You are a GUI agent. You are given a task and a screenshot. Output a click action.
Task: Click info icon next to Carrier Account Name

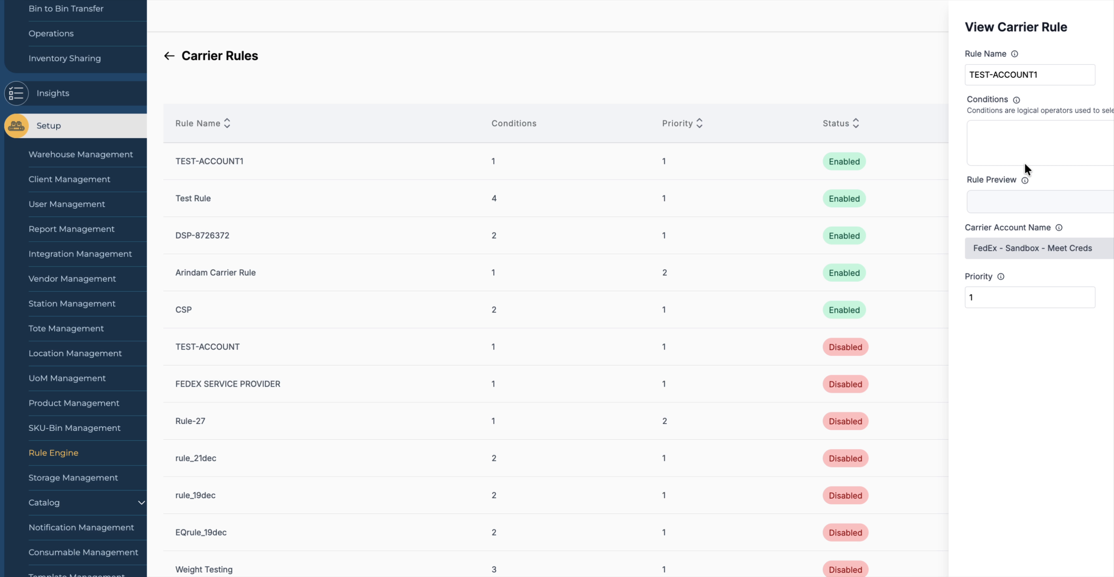click(1059, 228)
